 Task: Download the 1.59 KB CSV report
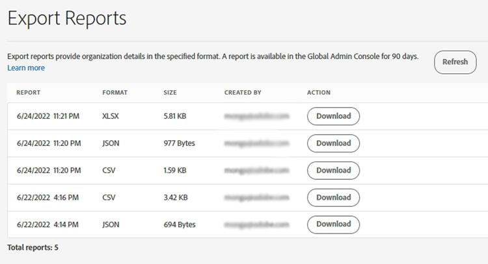(x=333, y=171)
